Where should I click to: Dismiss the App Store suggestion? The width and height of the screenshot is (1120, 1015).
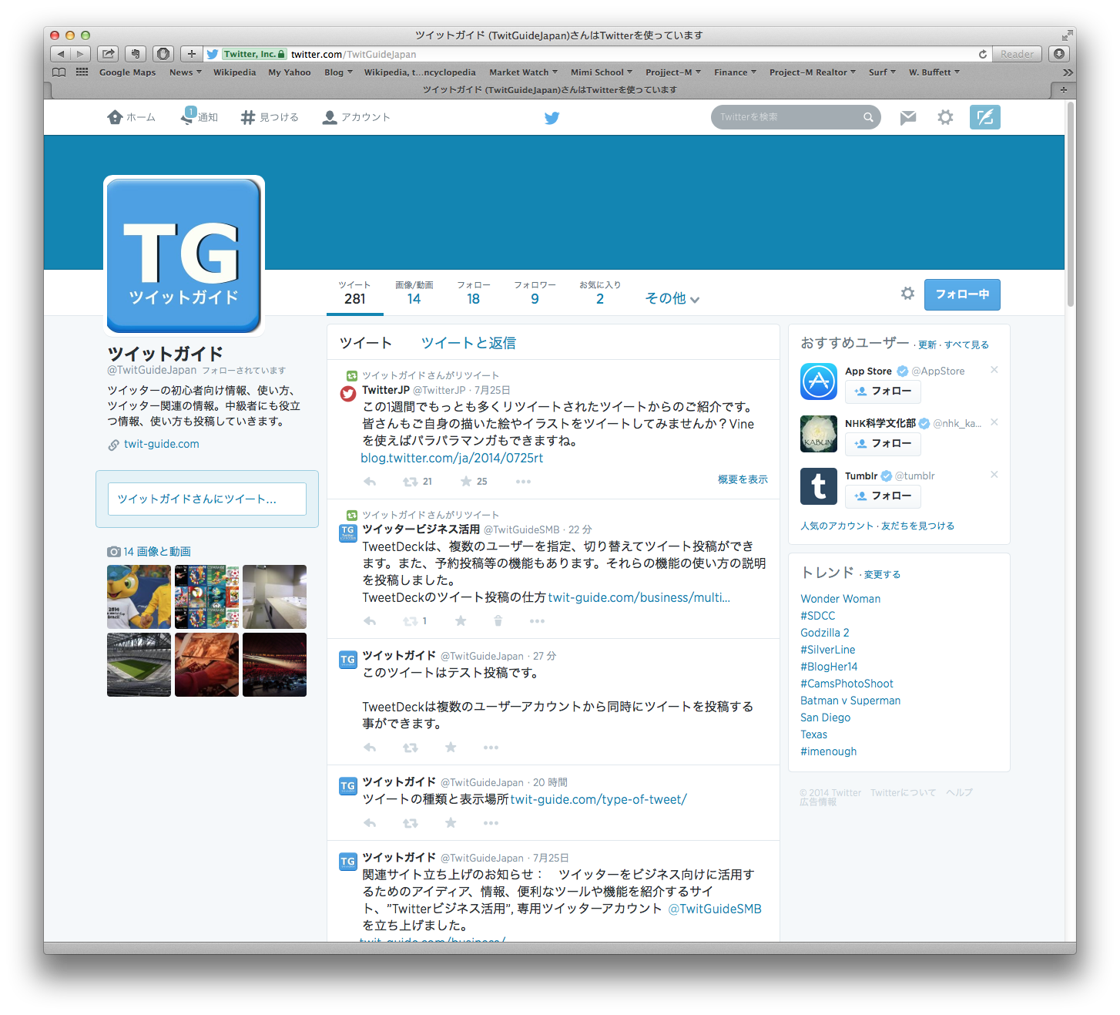(x=994, y=370)
